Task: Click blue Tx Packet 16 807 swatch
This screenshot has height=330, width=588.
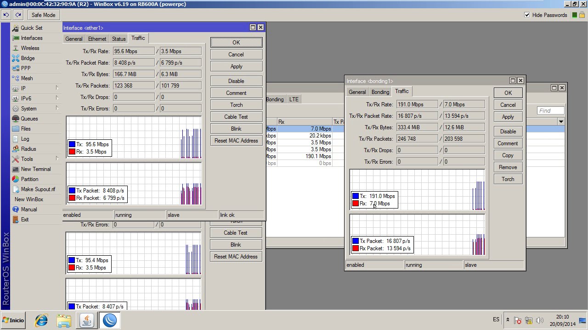Action: (x=356, y=241)
